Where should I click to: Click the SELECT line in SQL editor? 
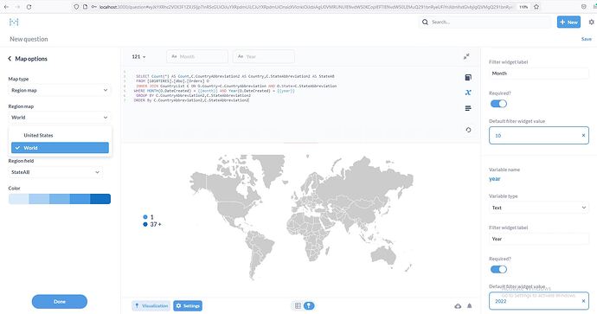pos(235,76)
